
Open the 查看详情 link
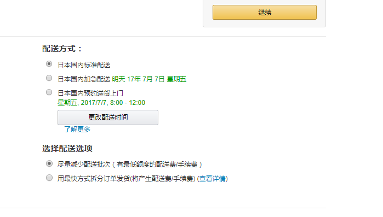(x=212, y=179)
